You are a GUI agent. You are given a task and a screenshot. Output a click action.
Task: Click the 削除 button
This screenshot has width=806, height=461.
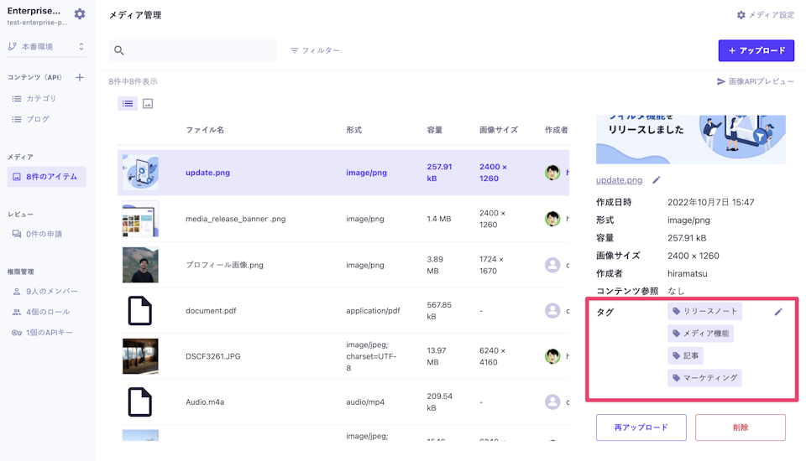pos(740,427)
